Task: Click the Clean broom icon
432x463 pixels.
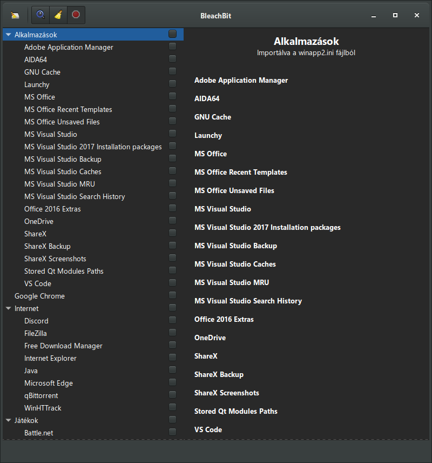Action: (x=58, y=15)
